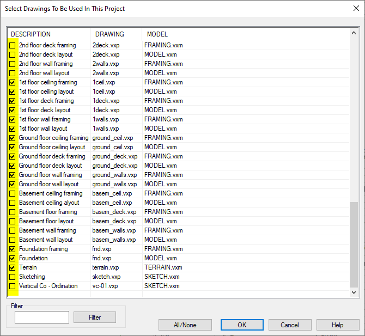Uncheck Ground floor deck layout checkbox

pos(13,166)
